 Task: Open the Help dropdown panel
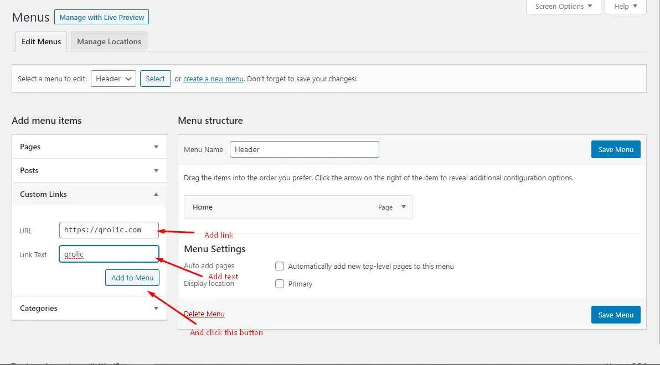[x=625, y=7]
